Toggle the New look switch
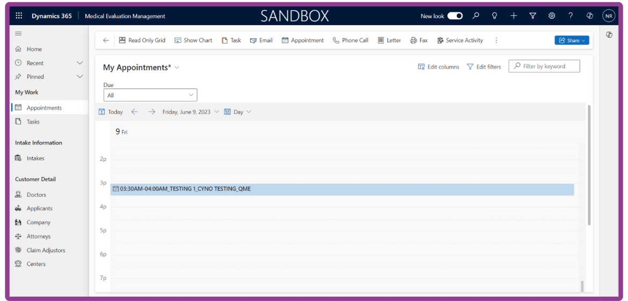This screenshot has height=301, width=628. [x=455, y=16]
